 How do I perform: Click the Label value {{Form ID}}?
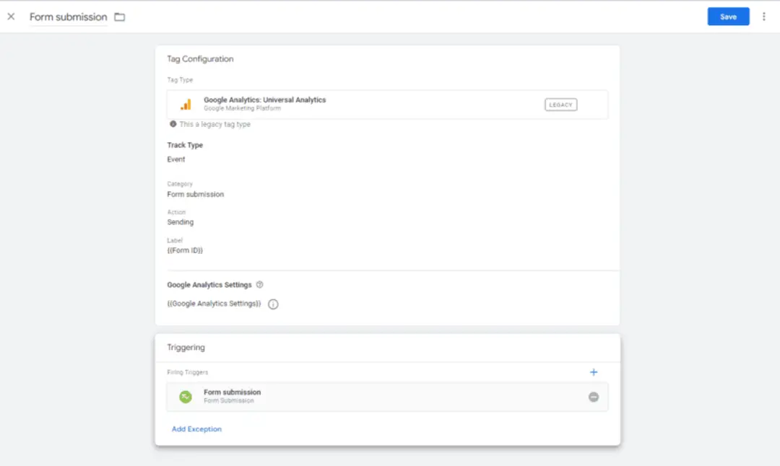tap(185, 250)
